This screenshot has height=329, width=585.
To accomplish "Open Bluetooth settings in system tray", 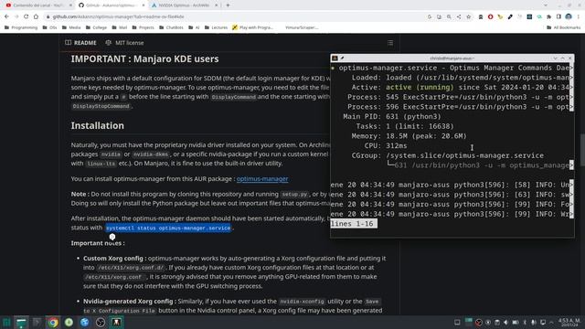I will (x=524, y=323).
